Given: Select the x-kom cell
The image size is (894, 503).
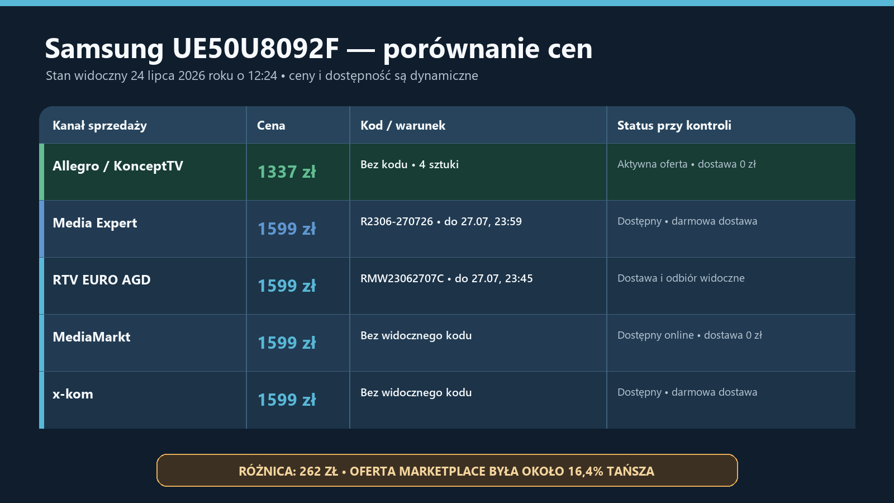Looking at the screenshot, I should (142, 400).
